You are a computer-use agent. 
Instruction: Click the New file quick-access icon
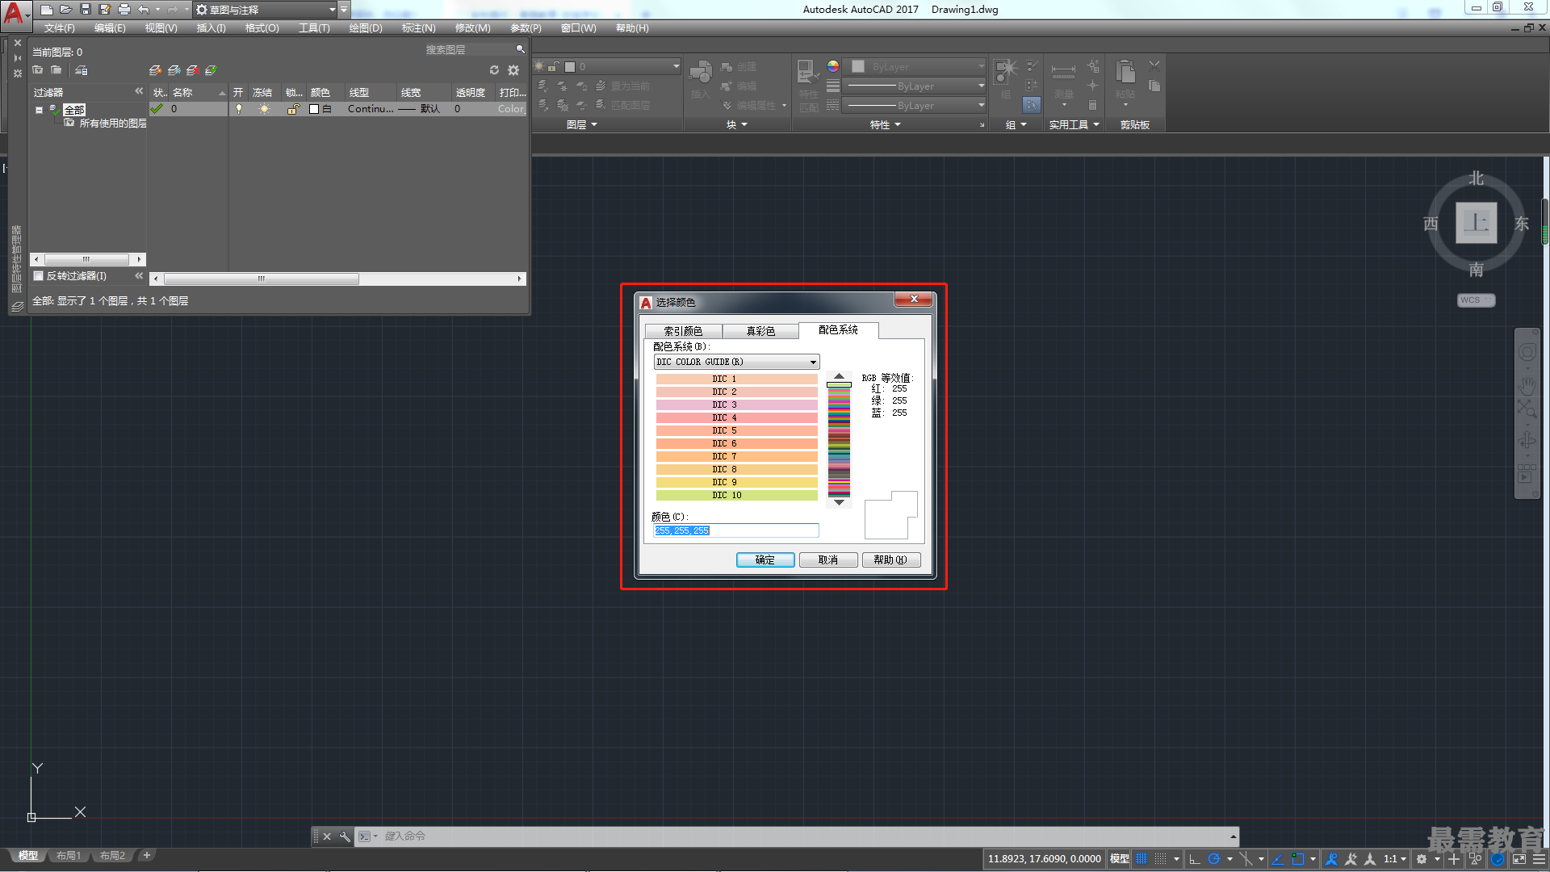pos(47,10)
